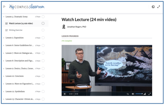This screenshot has height=105, width=165.
Task: Enter video fullscreen mode
Action: [149, 94]
